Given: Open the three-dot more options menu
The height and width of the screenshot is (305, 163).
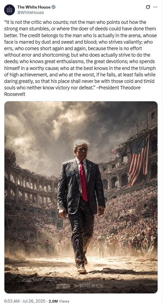Looking at the screenshot, I should tap(155, 7).
